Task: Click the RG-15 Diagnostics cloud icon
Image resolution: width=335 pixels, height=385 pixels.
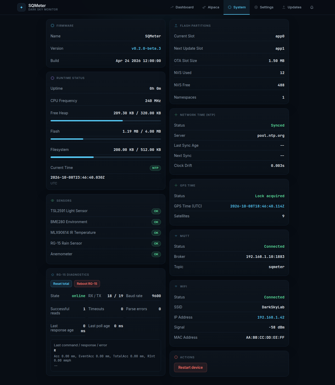Action: (x=52, y=275)
